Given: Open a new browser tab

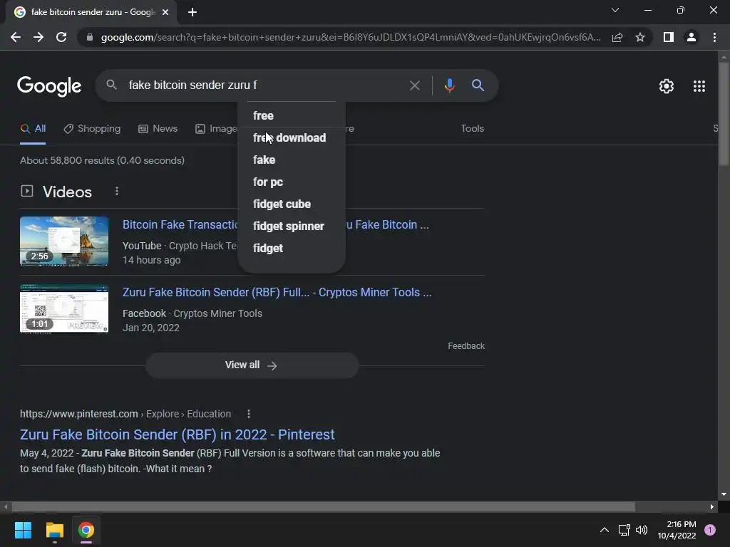Looking at the screenshot, I should 192,12.
